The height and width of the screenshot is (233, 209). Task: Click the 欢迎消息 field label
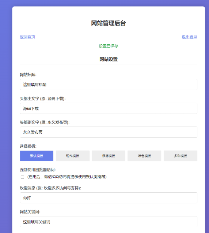(x=50, y=188)
